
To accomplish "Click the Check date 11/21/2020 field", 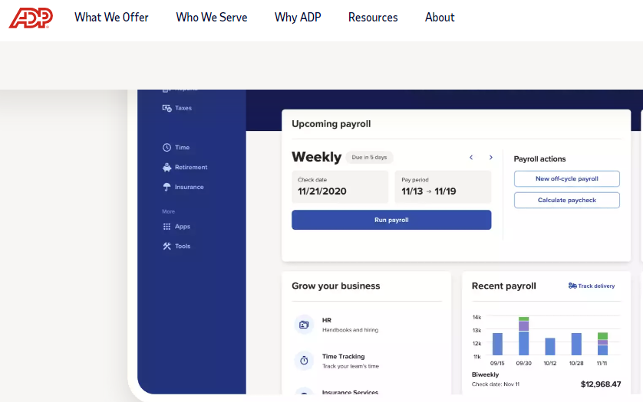I will pyautogui.click(x=340, y=187).
